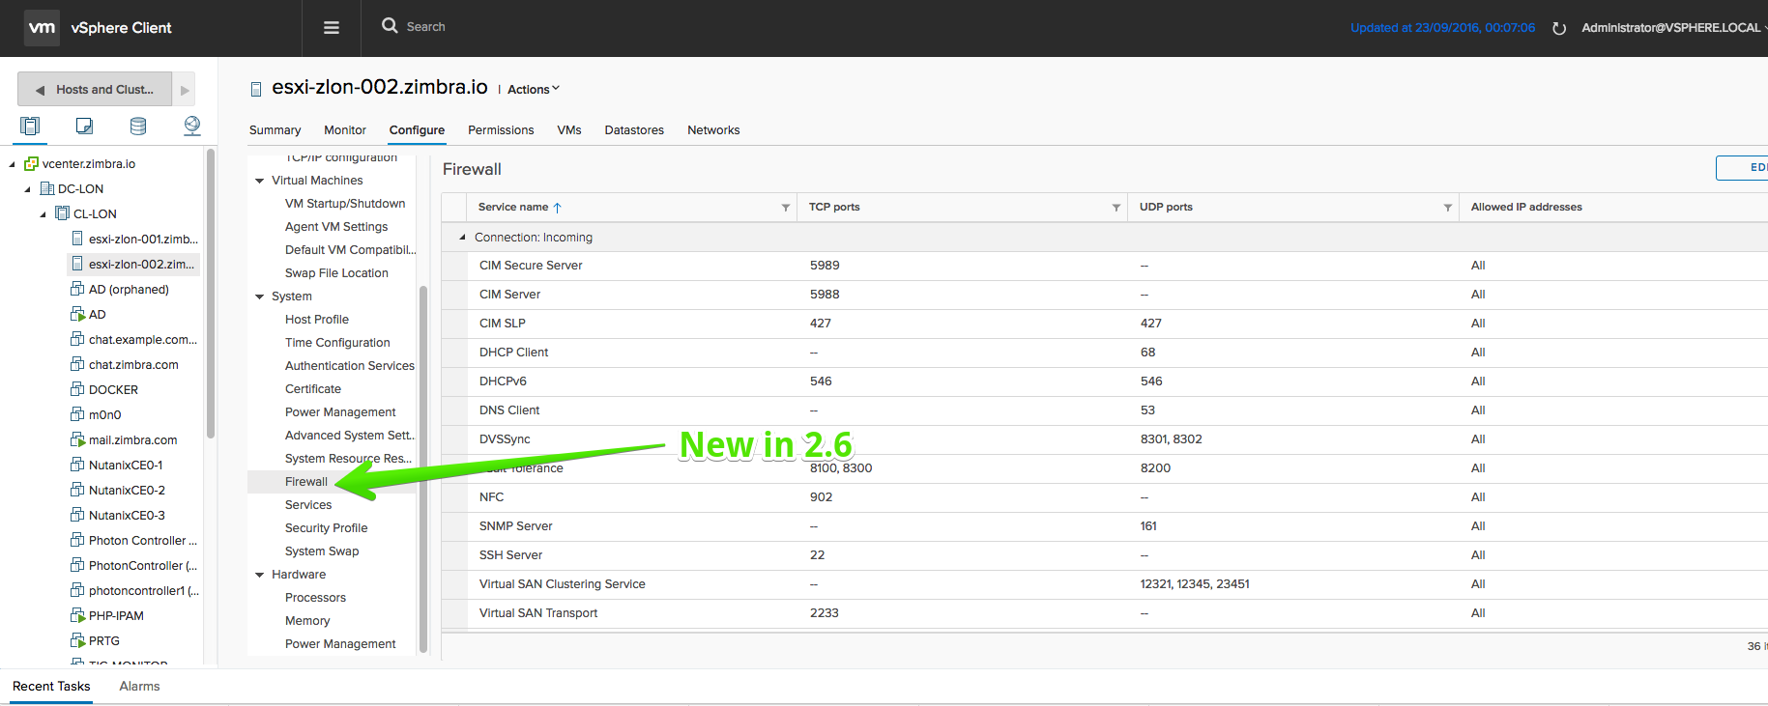Image resolution: width=1768 pixels, height=706 pixels.
Task: Collapse the Virtual Machines settings section
Action: point(259,181)
